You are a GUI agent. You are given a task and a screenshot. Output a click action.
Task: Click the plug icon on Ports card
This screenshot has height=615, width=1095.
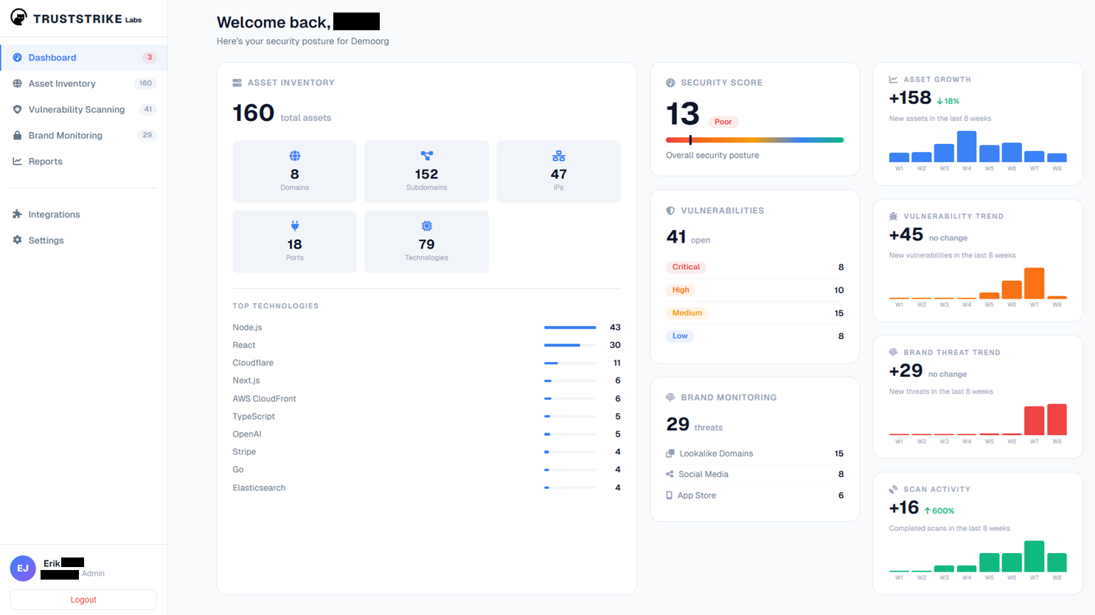295,226
